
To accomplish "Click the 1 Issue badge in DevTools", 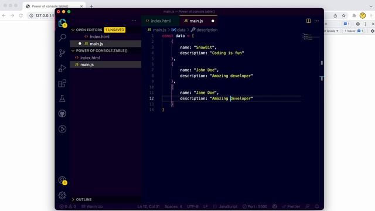I will click(x=354, y=31).
